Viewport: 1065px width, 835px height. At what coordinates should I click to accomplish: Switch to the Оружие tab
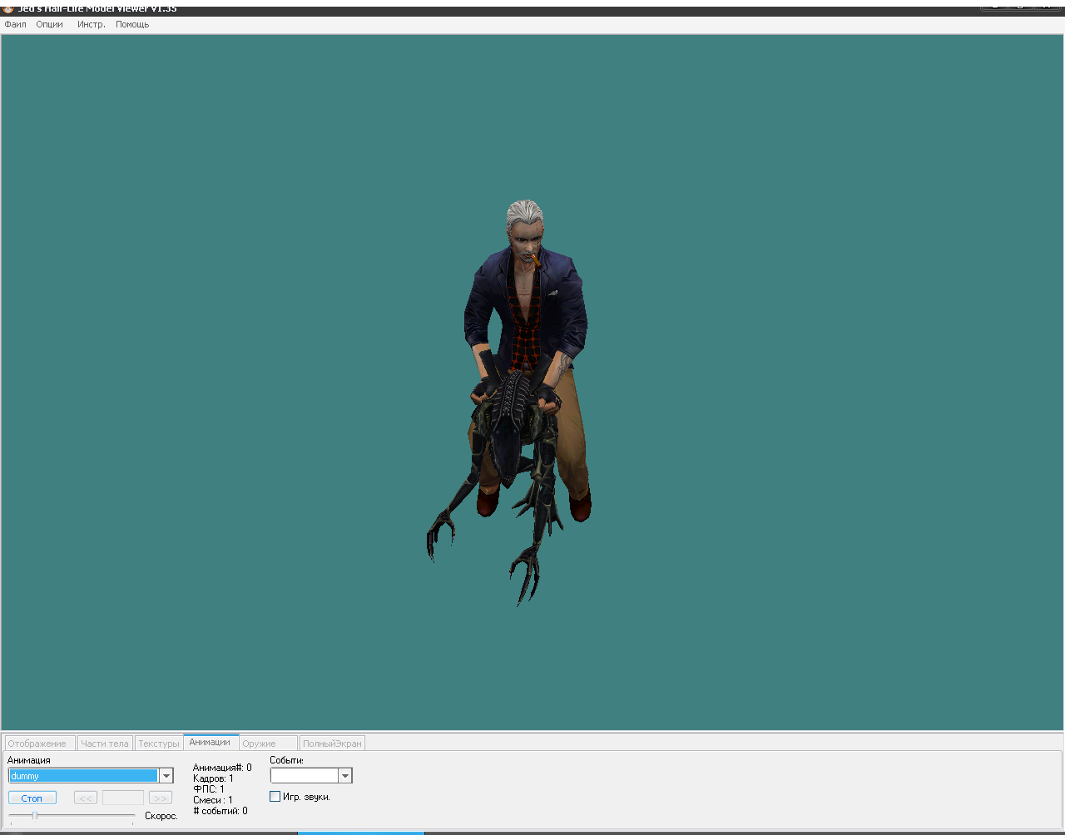[x=268, y=744]
